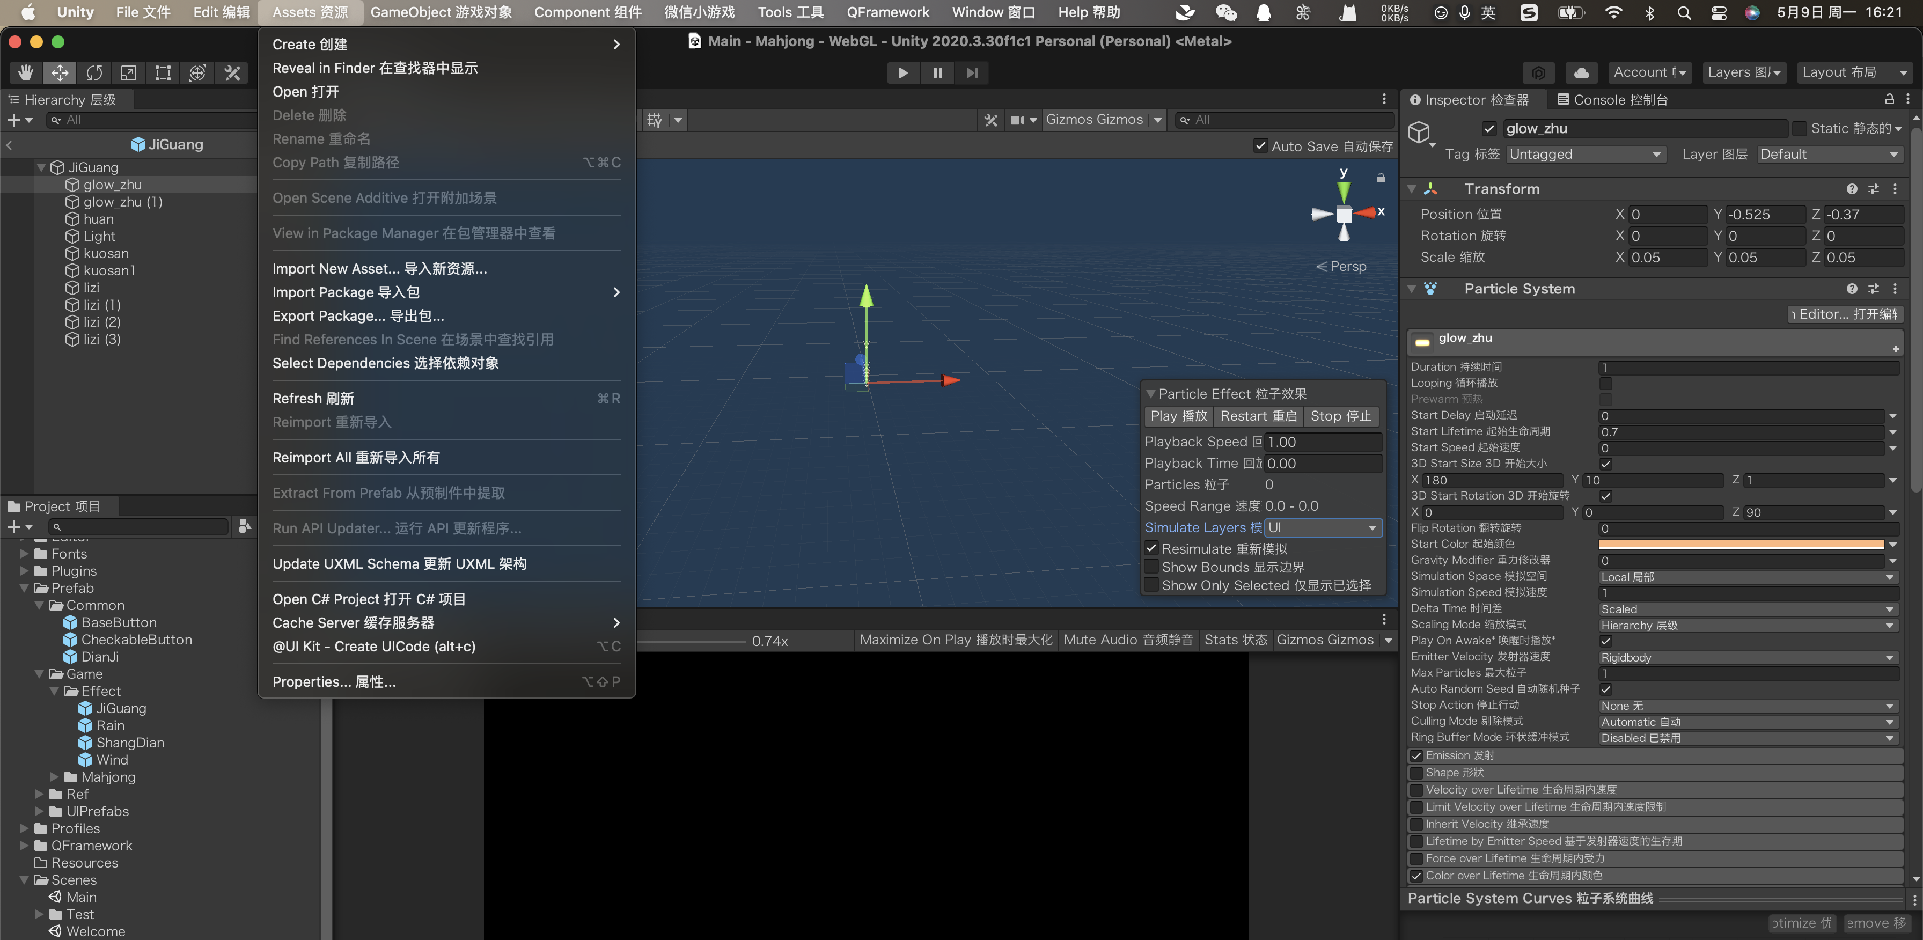The height and width of the screenshot is (940, 1923).
Task: Enable Looping for particle system
Action: coord(1606,383)
